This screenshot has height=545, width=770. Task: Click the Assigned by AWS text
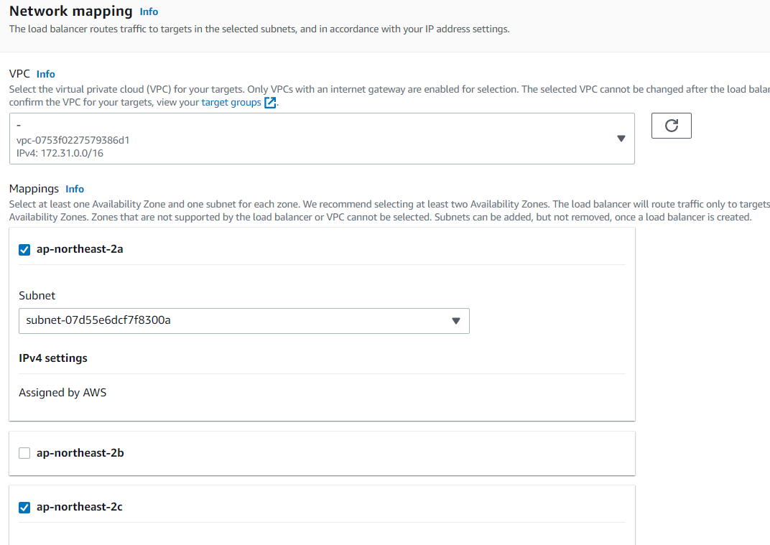pos(62,392)
